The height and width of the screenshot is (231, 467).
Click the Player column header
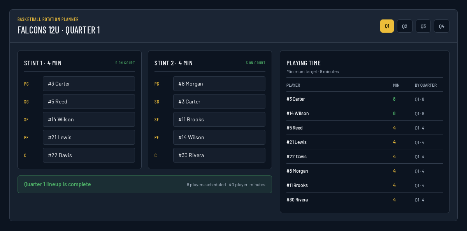[293, 85]
